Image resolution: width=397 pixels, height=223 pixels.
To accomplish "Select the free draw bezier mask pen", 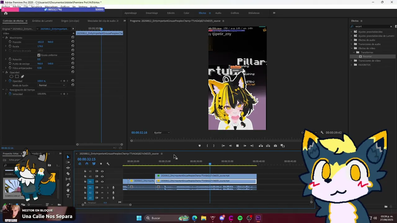I will [22, 77].
